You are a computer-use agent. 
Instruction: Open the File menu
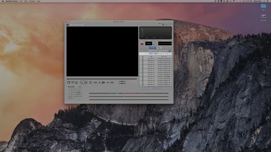pos(21,1)
